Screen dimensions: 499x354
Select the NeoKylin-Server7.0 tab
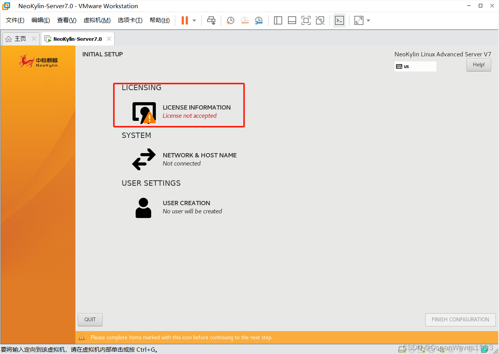[77, 39]
